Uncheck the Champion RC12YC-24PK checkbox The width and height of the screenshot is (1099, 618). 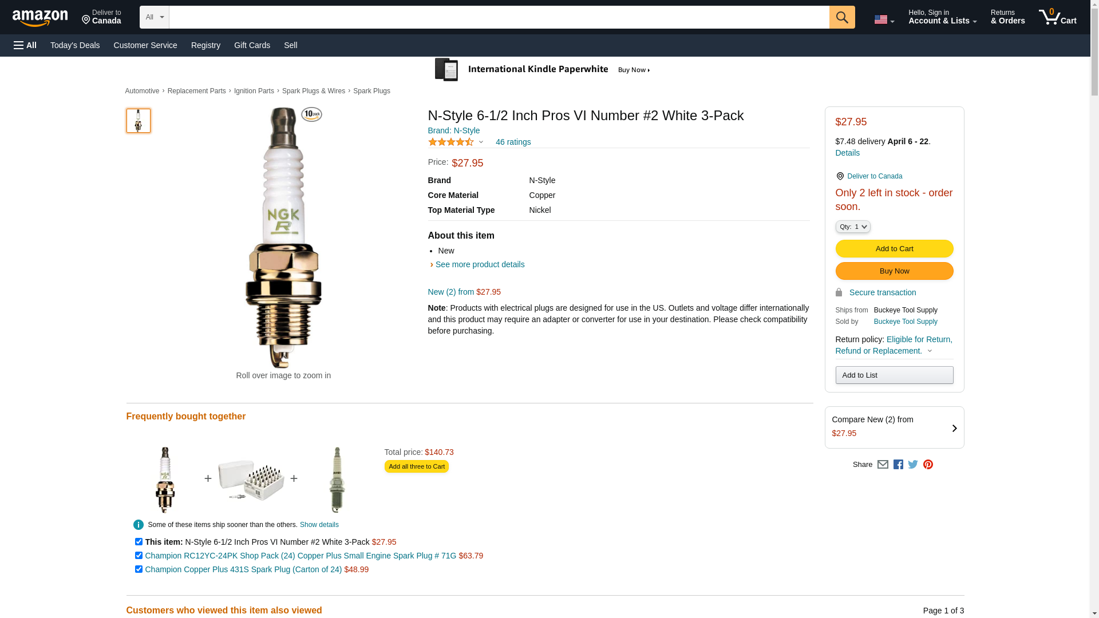pos(139,555)
